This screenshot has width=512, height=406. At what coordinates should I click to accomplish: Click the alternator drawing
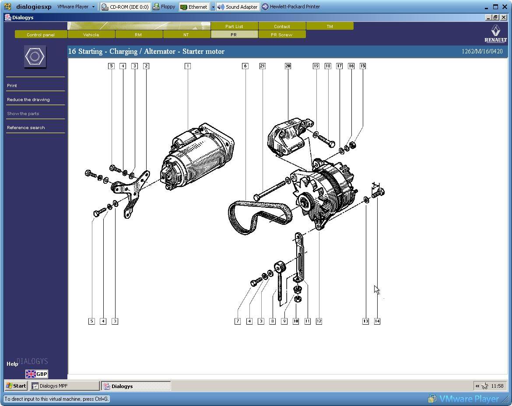point(324,194)
